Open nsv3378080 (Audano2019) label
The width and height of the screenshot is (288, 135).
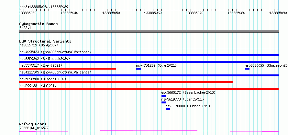[188, 106]
